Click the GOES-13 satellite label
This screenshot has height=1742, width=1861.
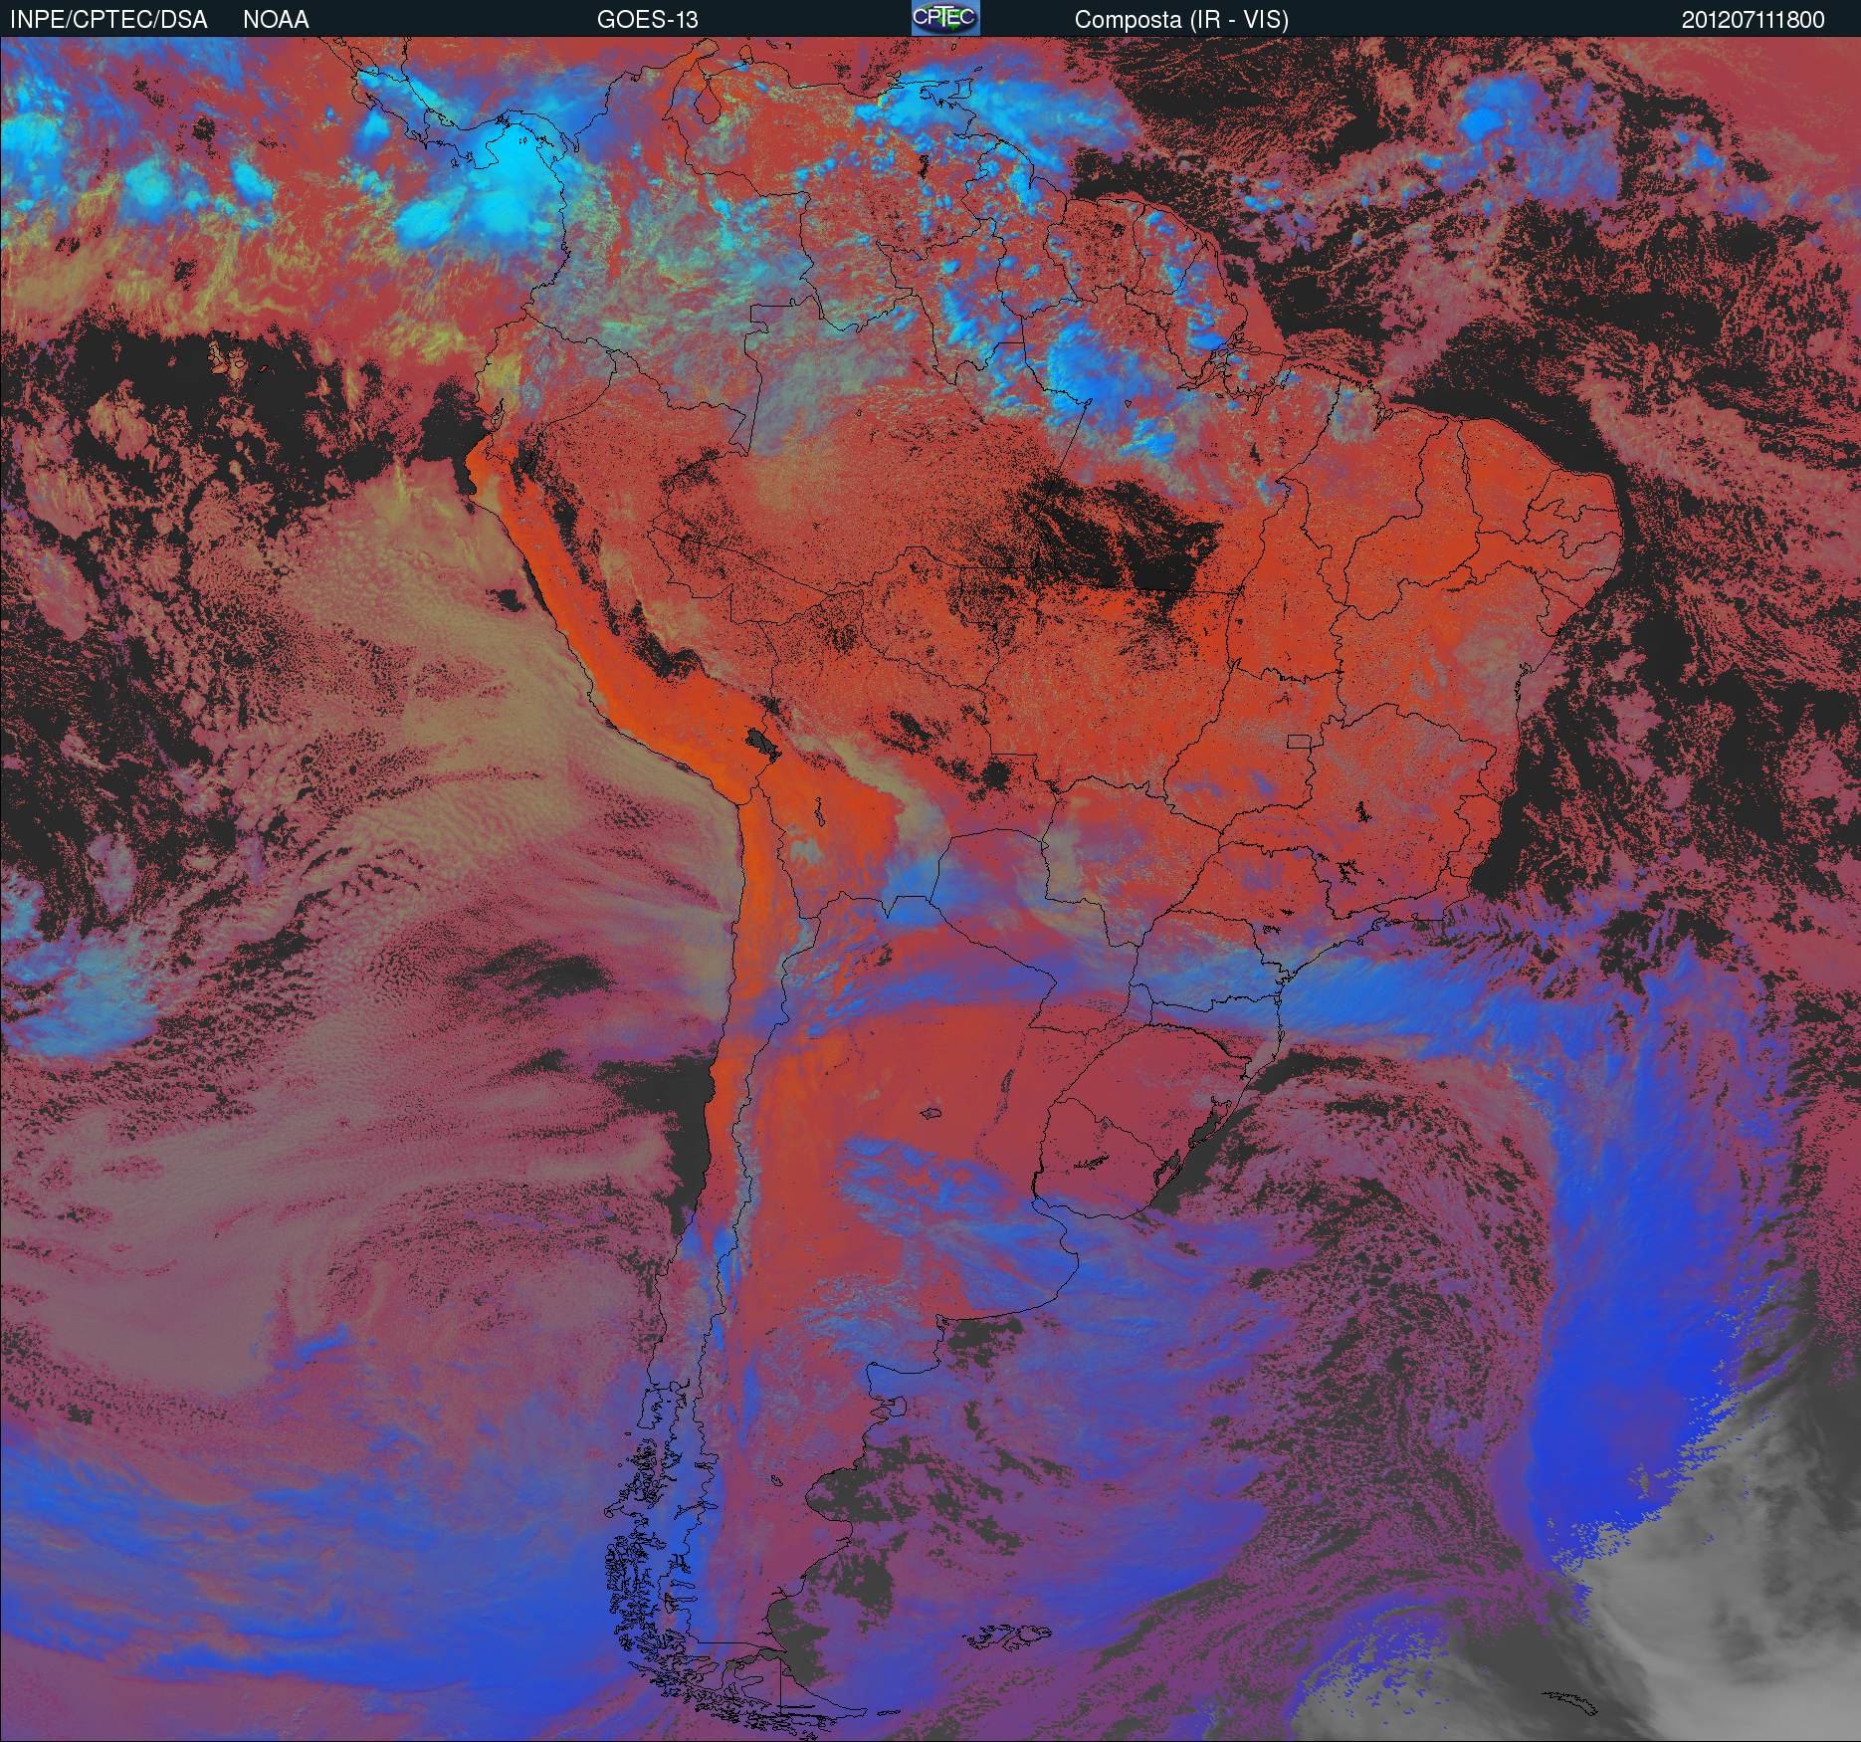(647, 20)
